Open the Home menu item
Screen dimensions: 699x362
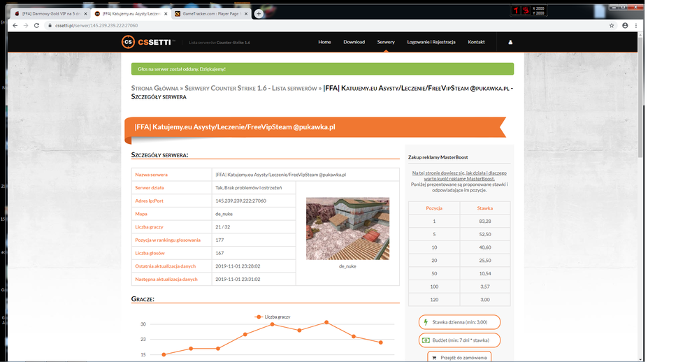[324, 42]
